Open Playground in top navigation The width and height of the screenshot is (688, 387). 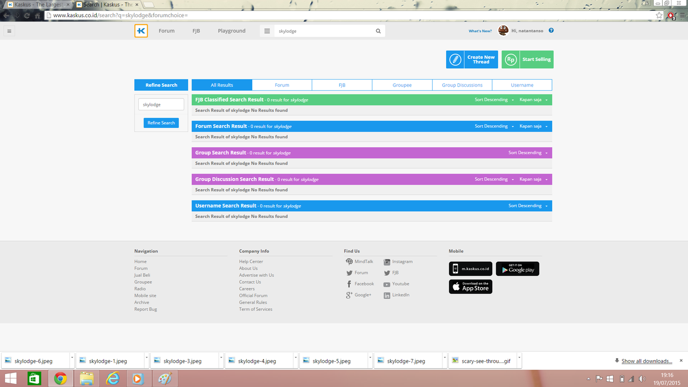pyautogui.click(x=232, y=31)
